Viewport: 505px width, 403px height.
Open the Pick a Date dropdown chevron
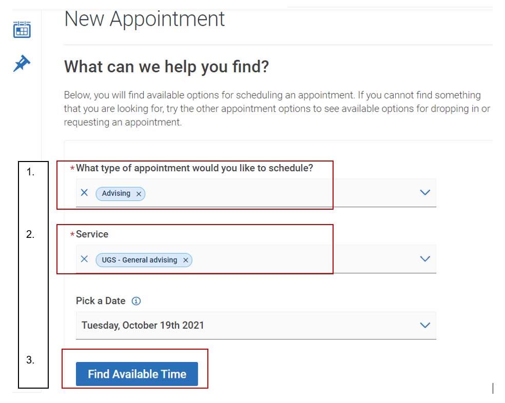(425, 325)
